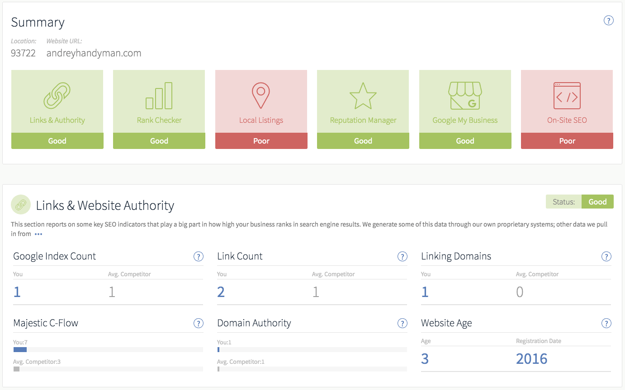Click the Rank Checker bar chart icon

[159, 96]
